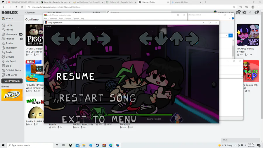This screenshot has width=263, height=148.
Task: Click the browser address bar
Action: (129, 7)
